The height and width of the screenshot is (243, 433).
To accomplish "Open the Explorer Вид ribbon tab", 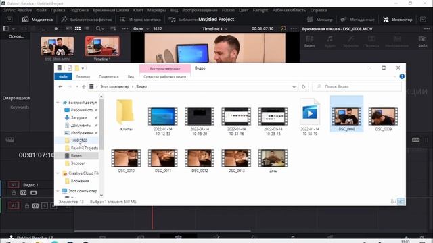I will (131, 76).
